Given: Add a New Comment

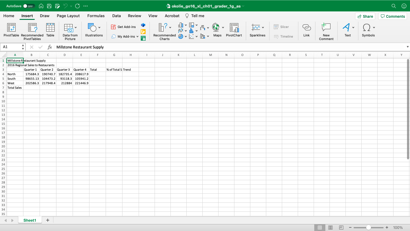Looking at the screenshot, I should 326,32.
